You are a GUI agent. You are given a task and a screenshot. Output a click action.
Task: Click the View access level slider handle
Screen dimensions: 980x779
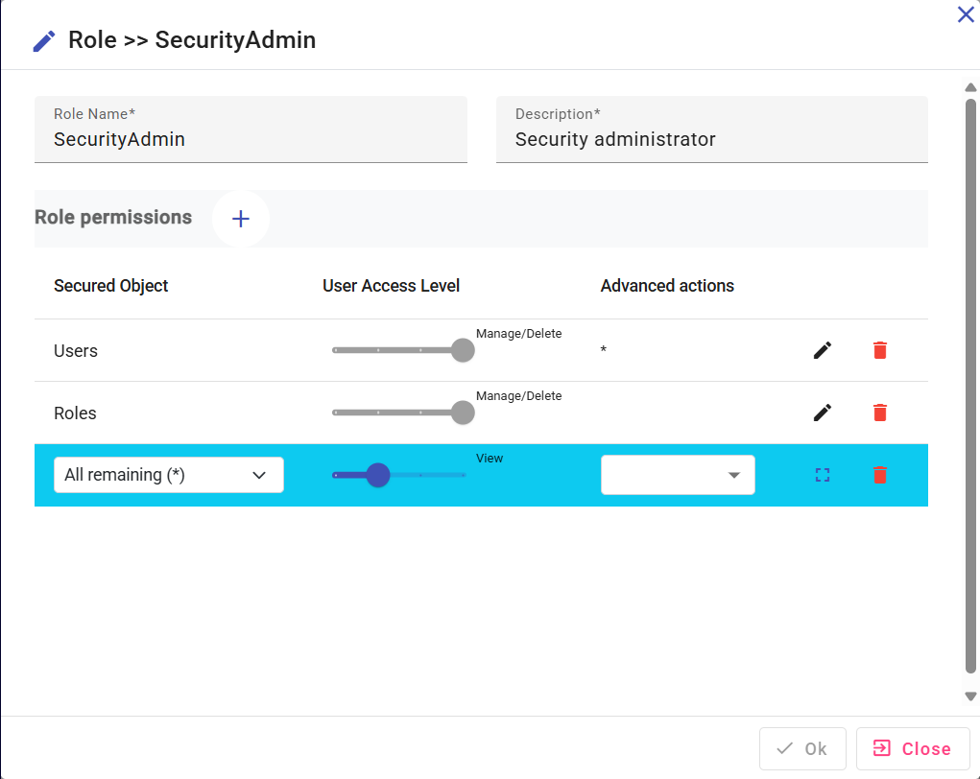coord(378,475)
